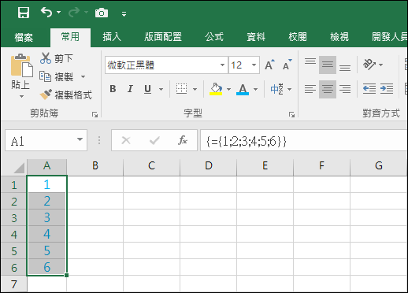Image resolution: width=408 pixels, height=293 pixels.
Task: Open the 版面配置 tab
Action: click(x=163, y=37)
